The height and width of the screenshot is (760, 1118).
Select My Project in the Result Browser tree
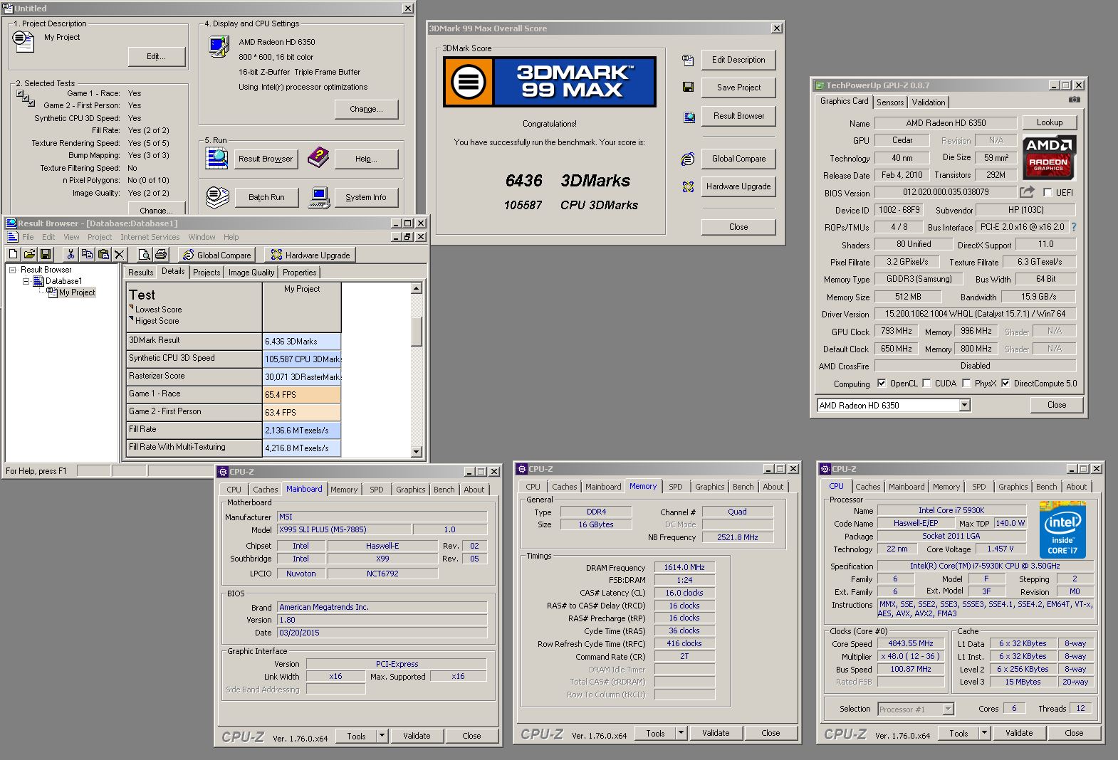77,292
